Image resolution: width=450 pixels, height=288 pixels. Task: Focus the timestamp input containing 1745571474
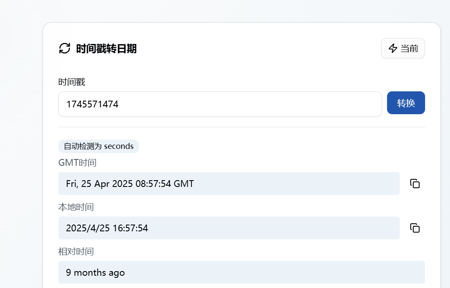click(x=220, y=104)
